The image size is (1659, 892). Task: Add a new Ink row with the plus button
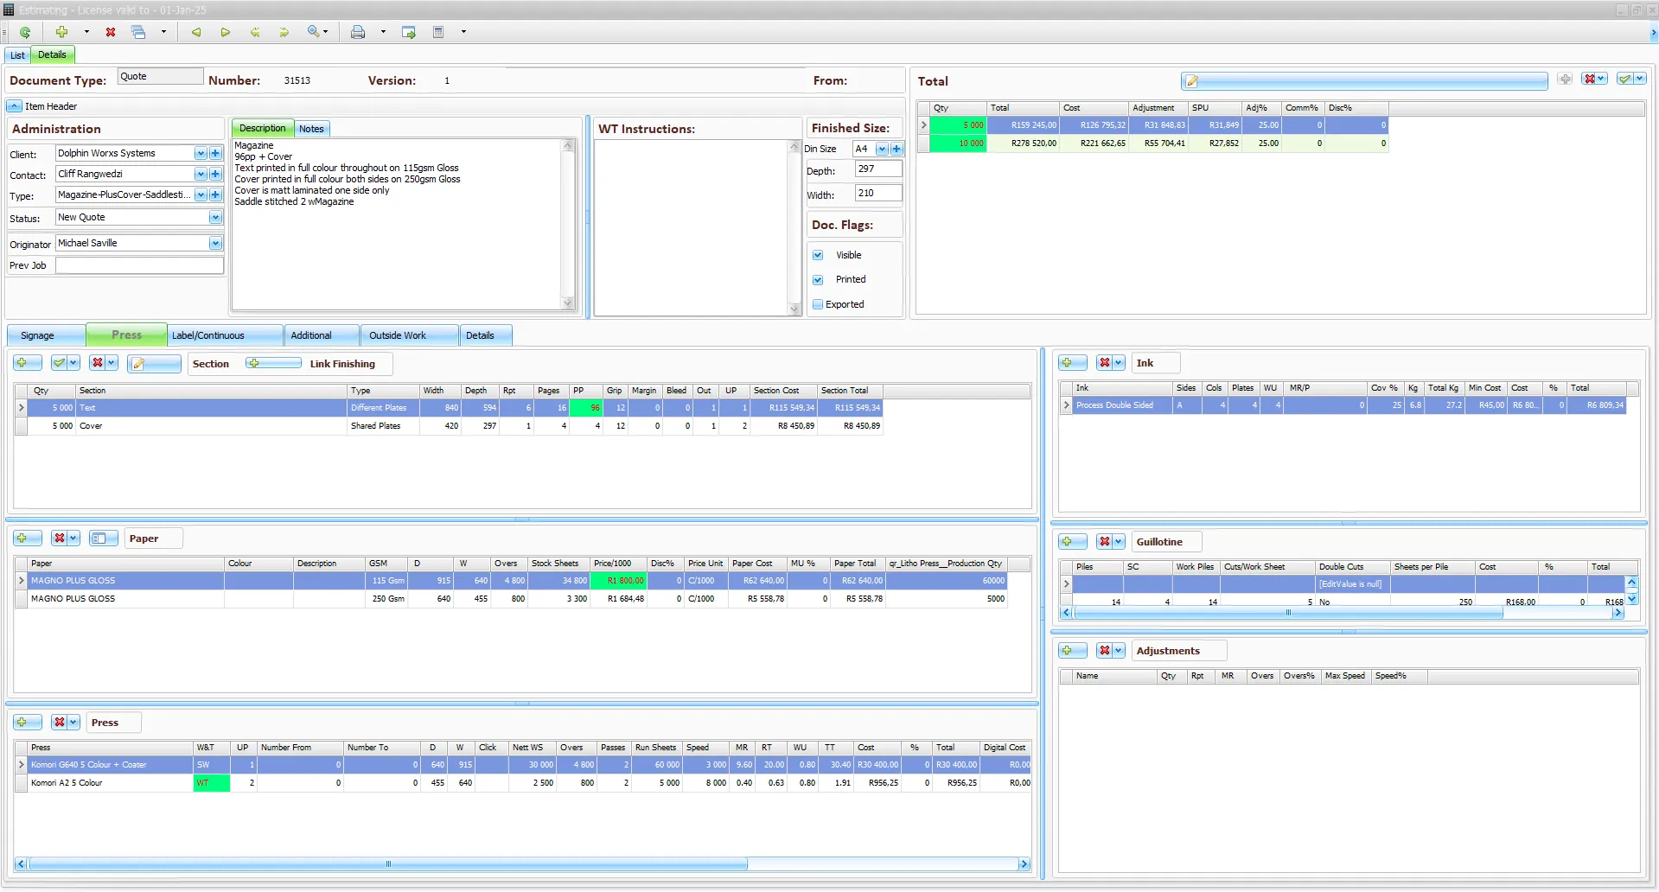[x=1072, y=363]
